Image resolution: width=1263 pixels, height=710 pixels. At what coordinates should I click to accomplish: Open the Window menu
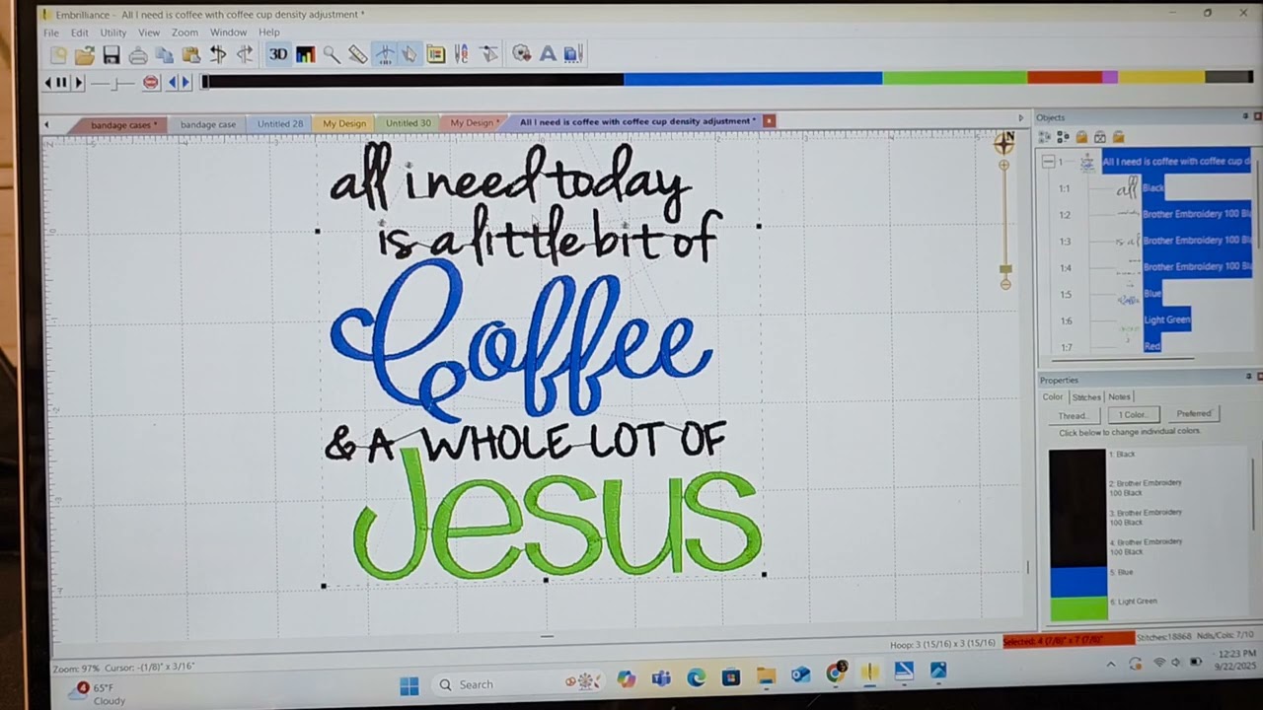(x=228, y=33)
